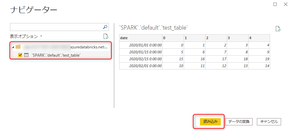Screen dimensions: 291x131
Task: Uncheck the test_table checkbox
Action: coord(20,55)
